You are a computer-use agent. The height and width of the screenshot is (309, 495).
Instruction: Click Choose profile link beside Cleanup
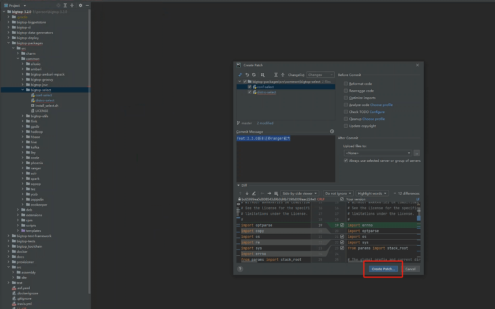(374, 119)
